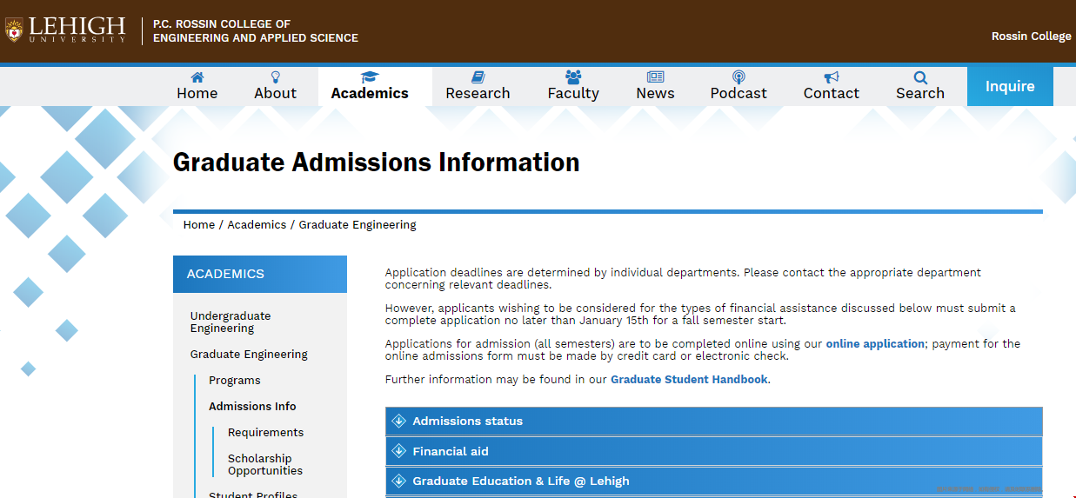The height and width of the screenshot is (498, 1076).
Task: Open the Contact menu label
Action: pyautogui.click(x=832, y=93)
